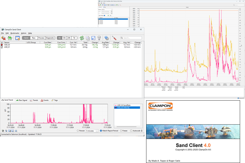Select the 1h time range button
Screen dimensions: 245x163
tap(59, 38)
